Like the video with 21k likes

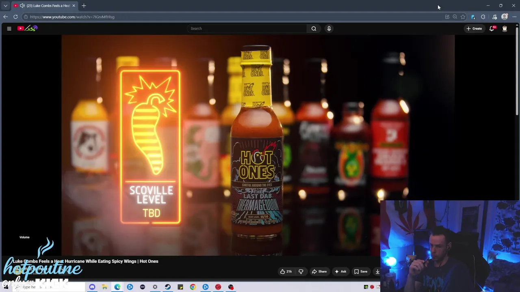286,272
